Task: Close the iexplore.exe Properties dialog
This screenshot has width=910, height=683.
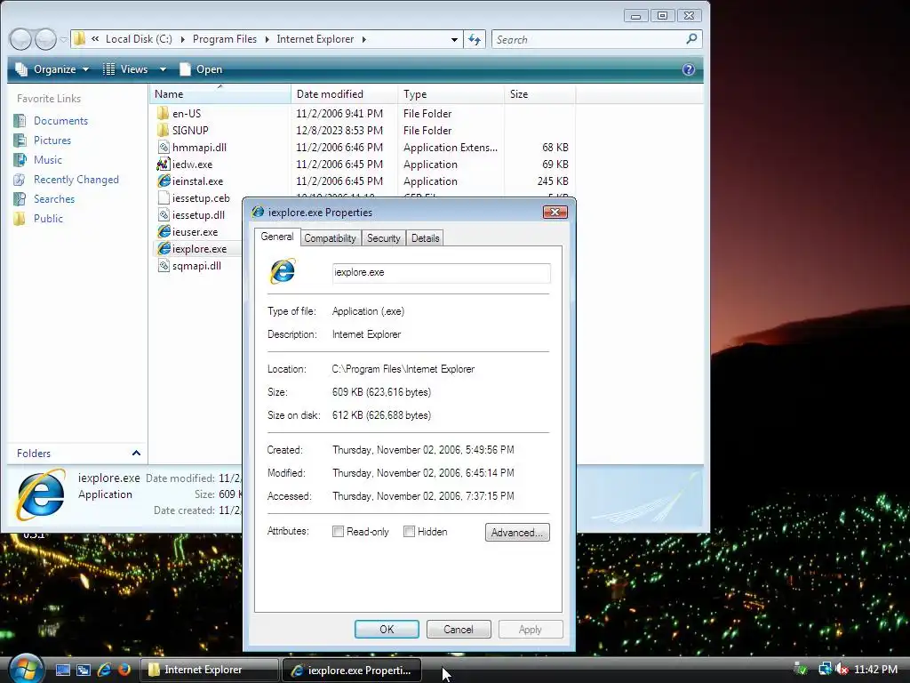Action: (555, 212)
